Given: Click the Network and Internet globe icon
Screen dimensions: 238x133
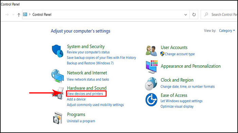Looking at the screenshot, I should (x=57, y=76).
